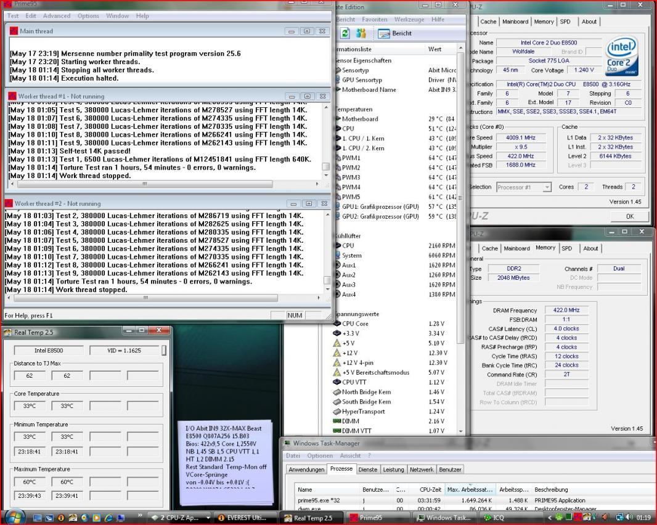Switch to Real Temp 2.5 taskbar button
Image resolution: width=657 pixels, height=525 pixels.
312,518
